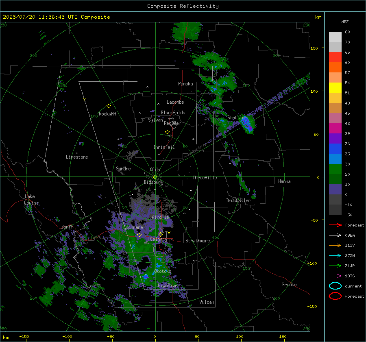Click the yellow diamond marker near RockyMH
Screen dimensions: 366x342
click(x=109, y=106)
